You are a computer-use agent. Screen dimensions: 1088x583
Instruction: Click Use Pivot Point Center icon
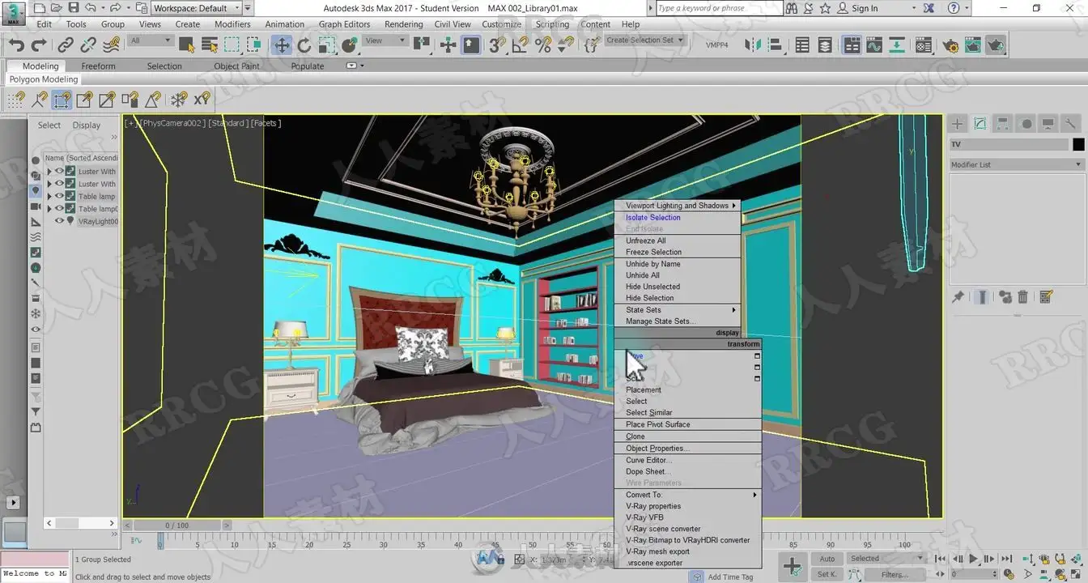point(423,45)
